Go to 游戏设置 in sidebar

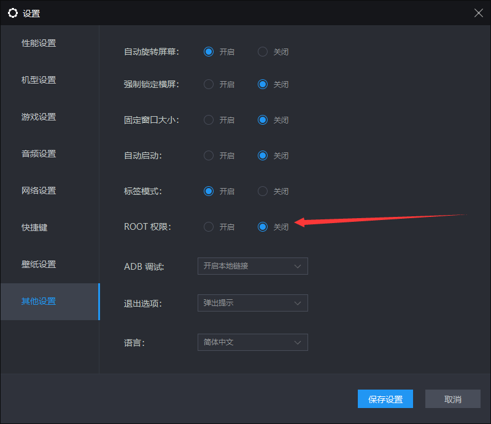(x=39, y=117)
